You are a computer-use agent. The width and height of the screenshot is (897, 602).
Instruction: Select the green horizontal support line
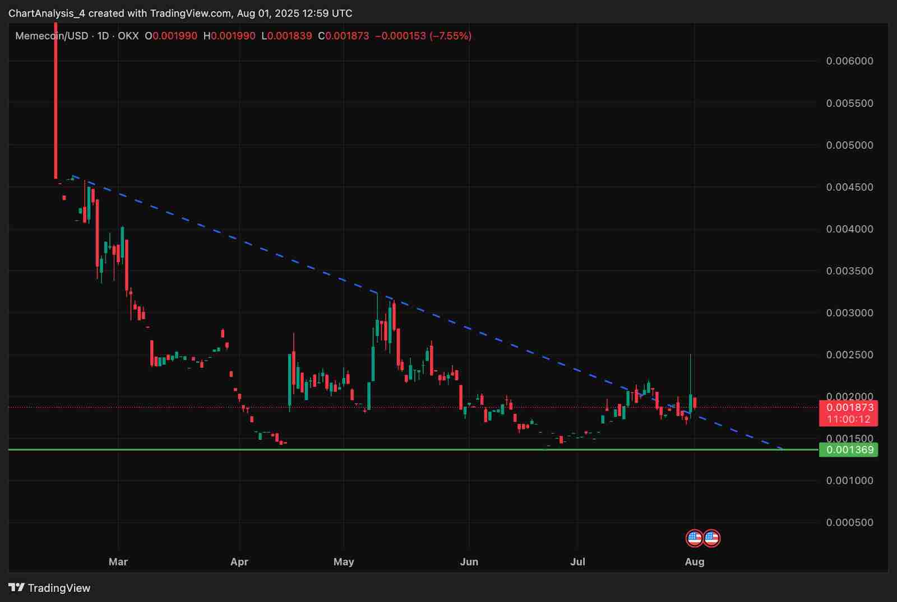[x=392, y=449]
